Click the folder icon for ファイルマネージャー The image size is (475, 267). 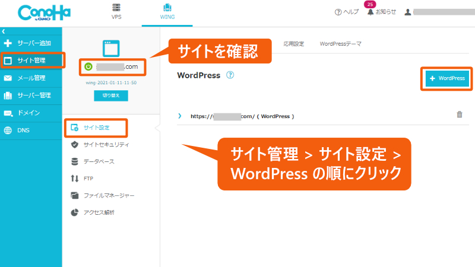[x=75, y=196]
